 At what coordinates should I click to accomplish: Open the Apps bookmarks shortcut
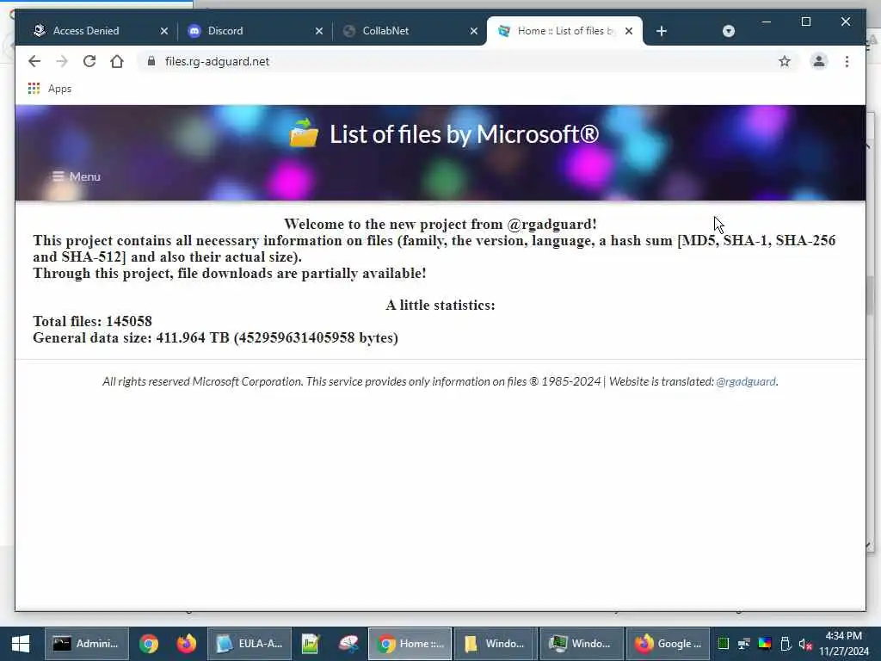(49, 89)
